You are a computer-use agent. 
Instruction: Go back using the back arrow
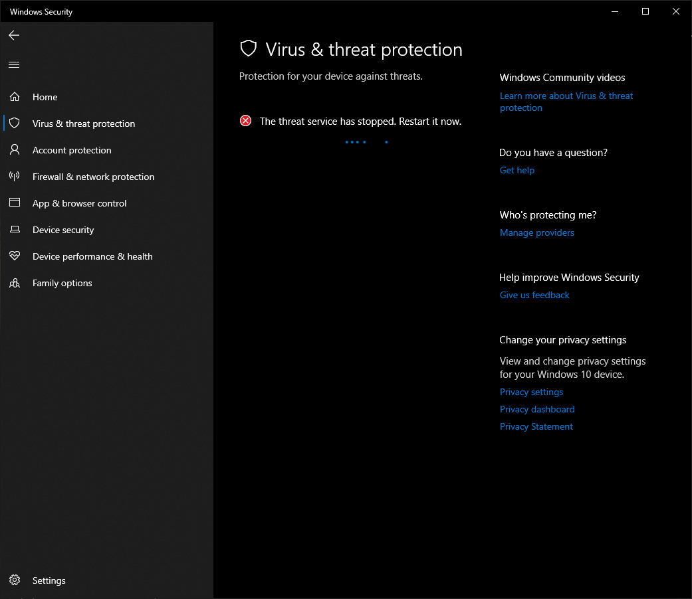pyautogui.click(x=14, y=35)
